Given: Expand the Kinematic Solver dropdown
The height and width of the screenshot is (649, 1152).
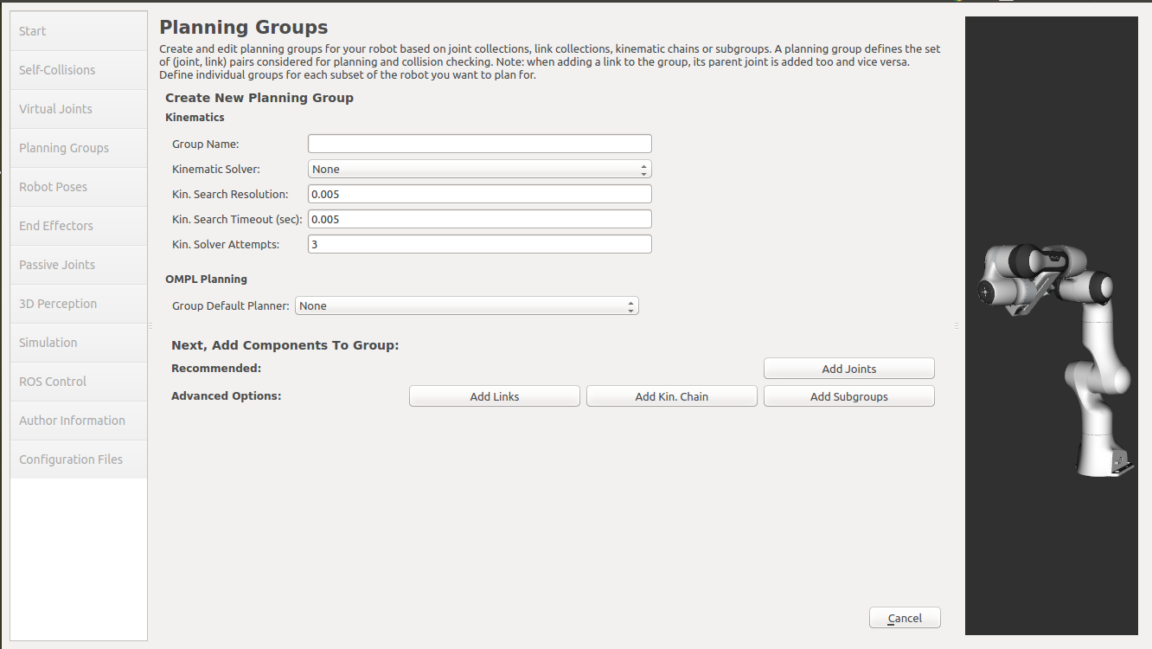Looking at the screenshot, I should [x=479, y=170].
